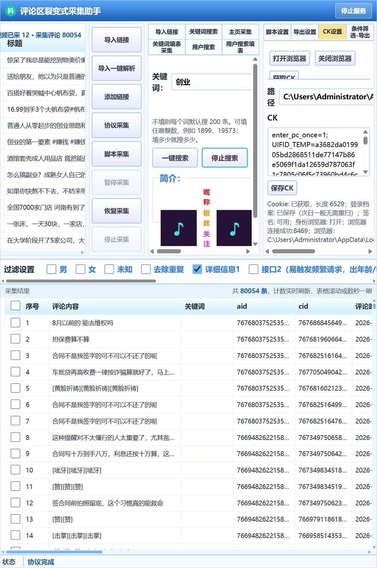Start 脚本采集 collection
The height and width of the screenshot is (568, 377).
pos(116,154)
